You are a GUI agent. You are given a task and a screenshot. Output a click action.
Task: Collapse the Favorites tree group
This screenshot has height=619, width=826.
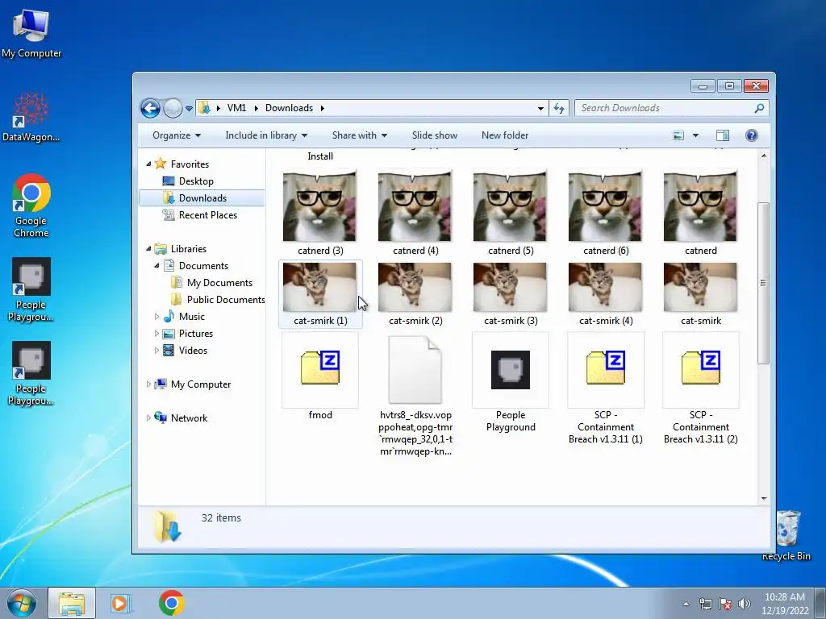[x=148, y=164]
